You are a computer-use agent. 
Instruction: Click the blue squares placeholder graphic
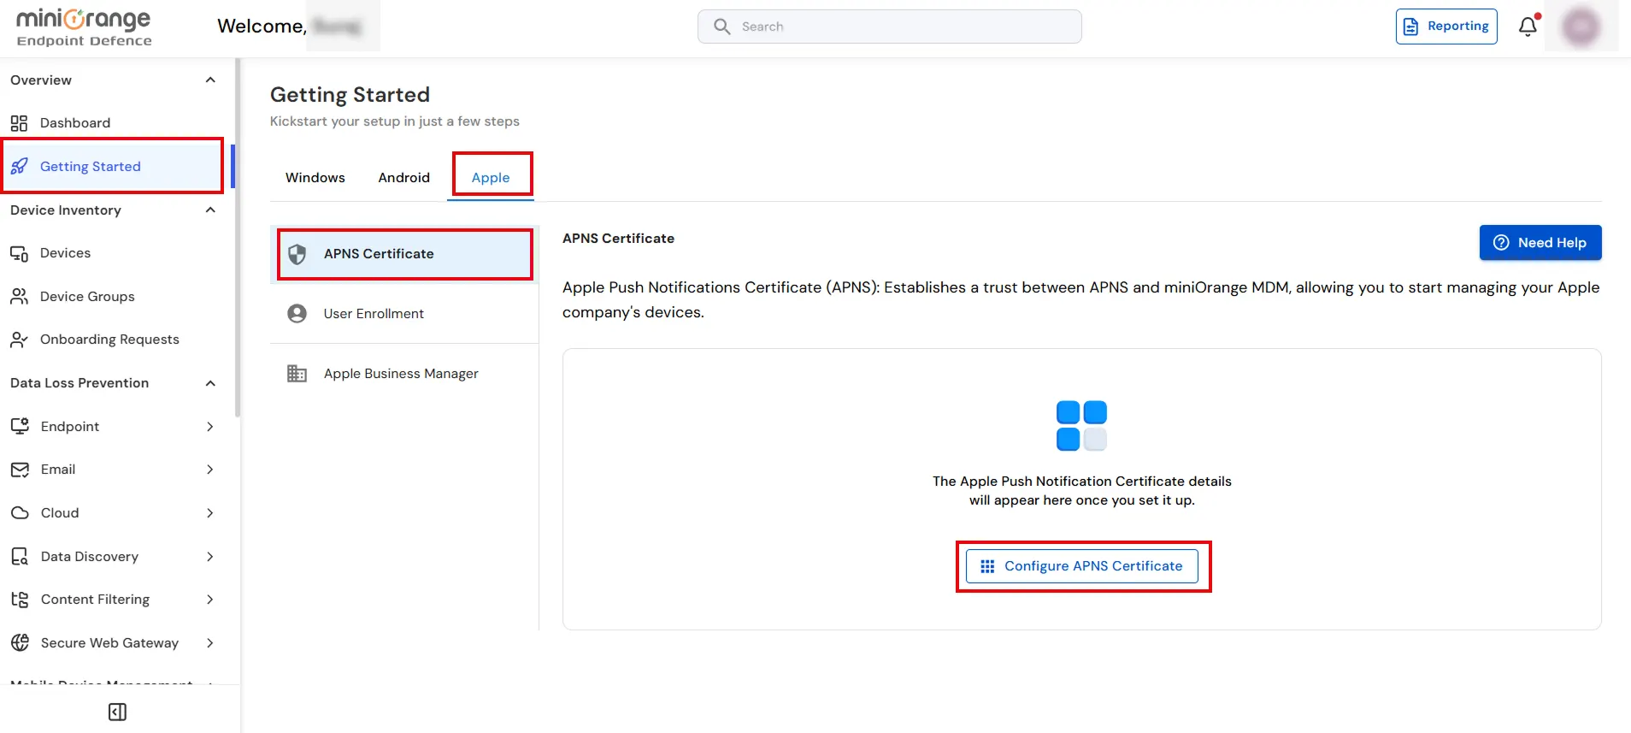1081,425
